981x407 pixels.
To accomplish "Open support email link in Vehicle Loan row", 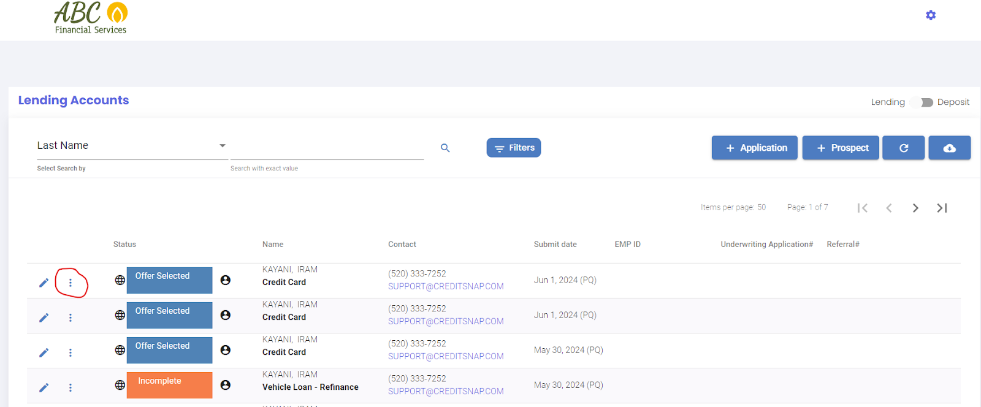I will 446,391.
